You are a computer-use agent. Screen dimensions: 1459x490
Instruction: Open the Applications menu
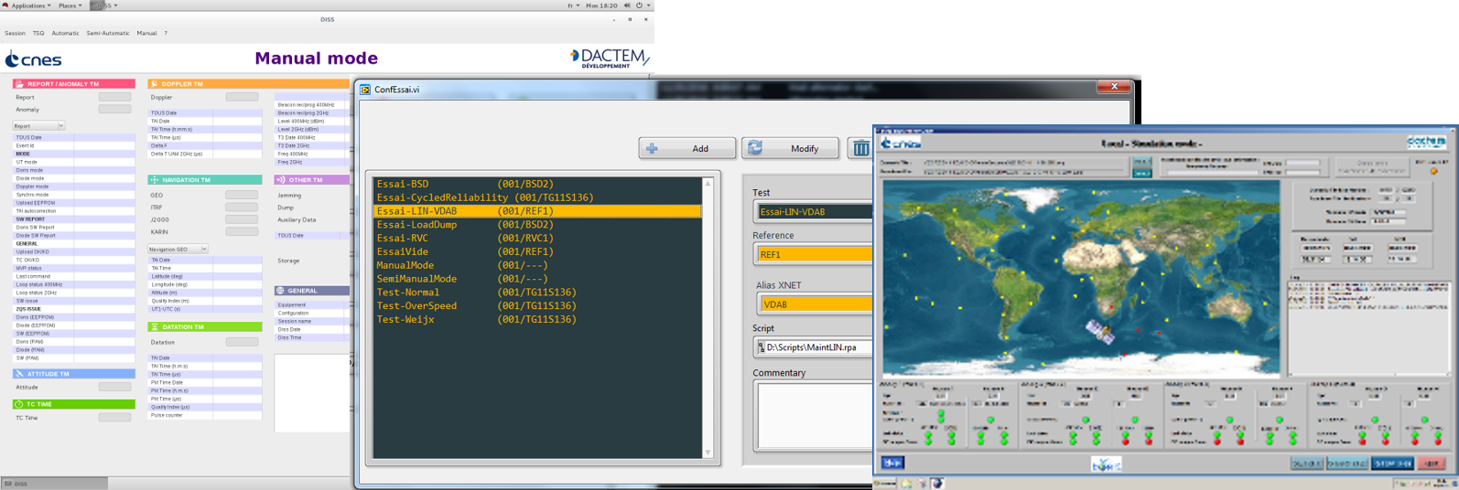(27, 5)
